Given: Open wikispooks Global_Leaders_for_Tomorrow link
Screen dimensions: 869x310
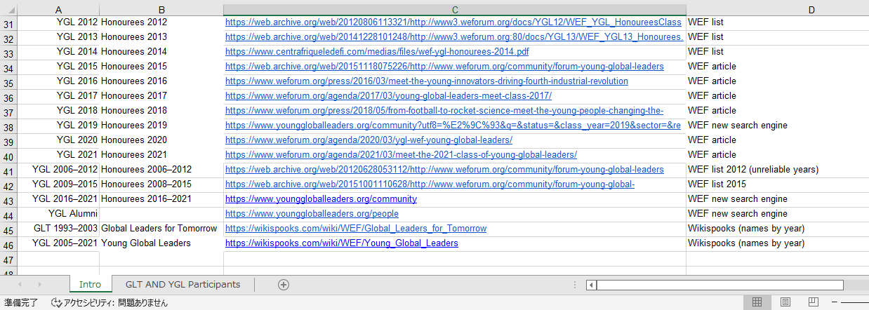Looking at the screenshot, I should click(x=356, y=229).
